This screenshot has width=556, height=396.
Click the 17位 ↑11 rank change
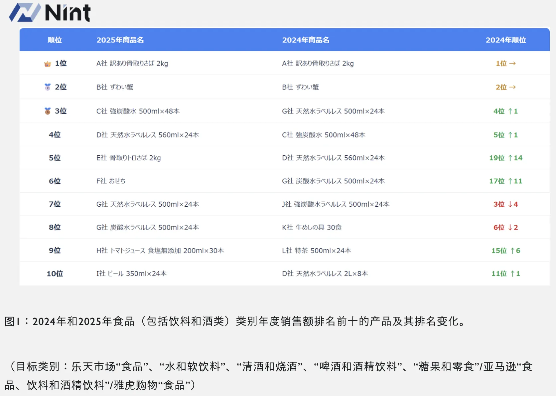click(506, 181)
